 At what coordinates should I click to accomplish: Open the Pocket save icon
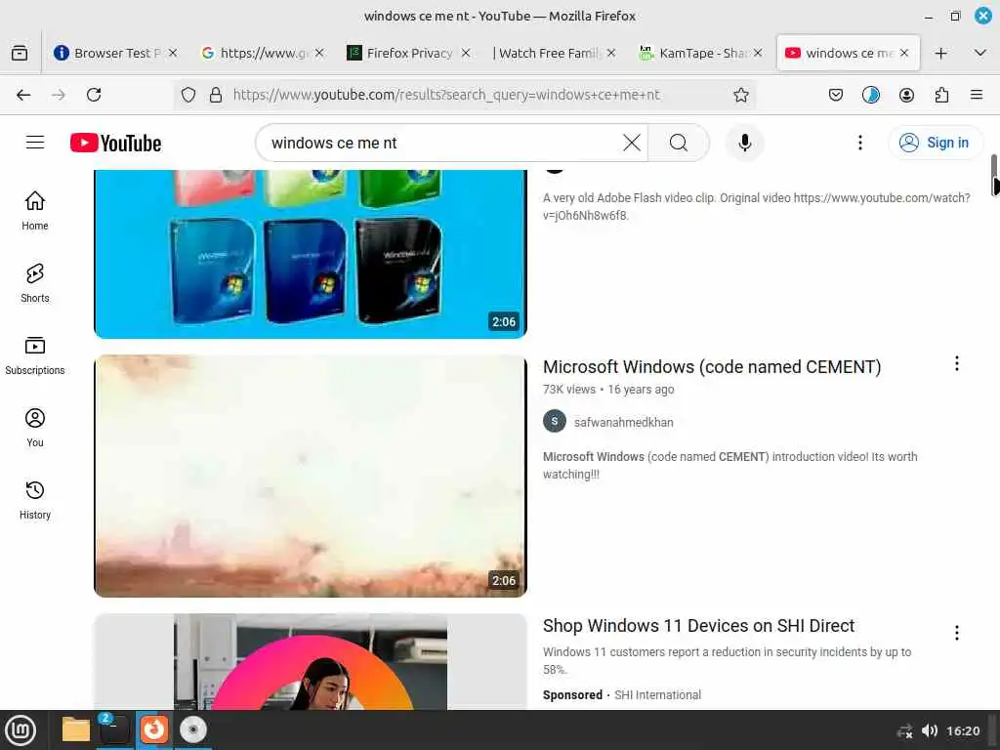click(x=836, y=95)
